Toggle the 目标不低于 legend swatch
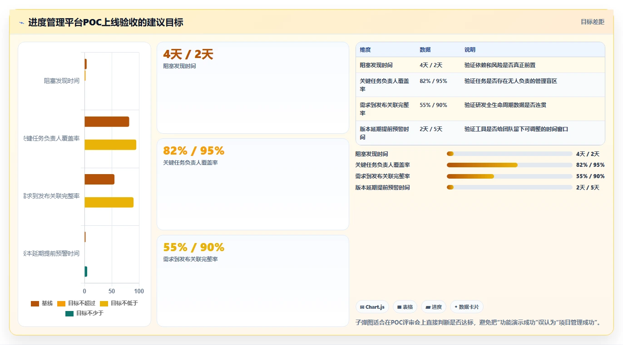 click(x=104, y=303)
